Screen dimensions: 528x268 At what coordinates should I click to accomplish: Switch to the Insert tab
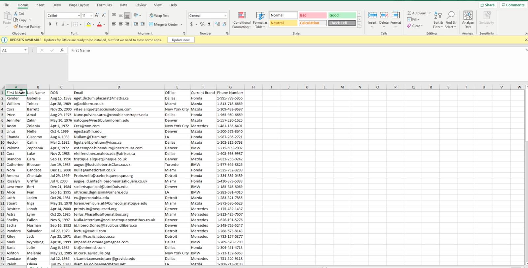click(x=40, y=5)
